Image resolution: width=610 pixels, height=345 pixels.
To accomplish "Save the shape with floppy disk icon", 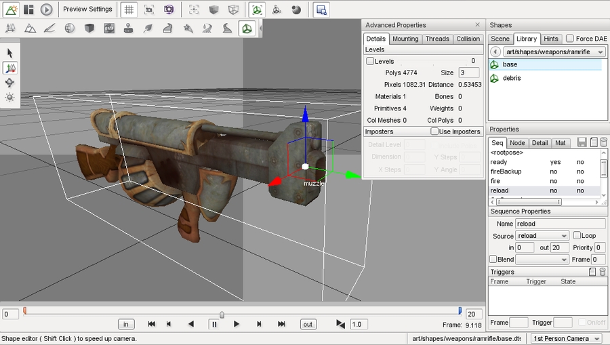I will (x=582, y=142).
